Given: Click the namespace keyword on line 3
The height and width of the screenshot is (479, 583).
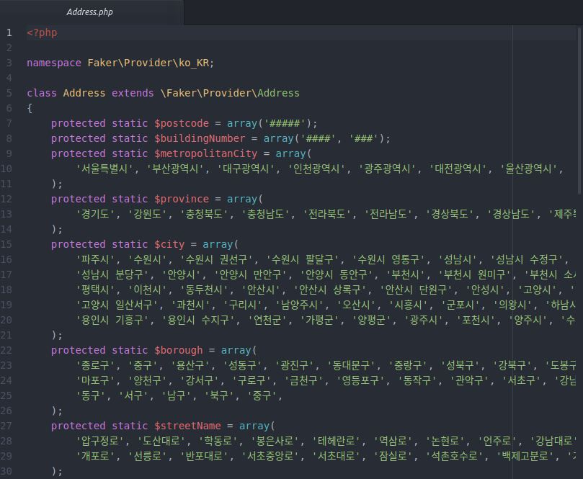Looking at the screenshot, I should [54, 63].
